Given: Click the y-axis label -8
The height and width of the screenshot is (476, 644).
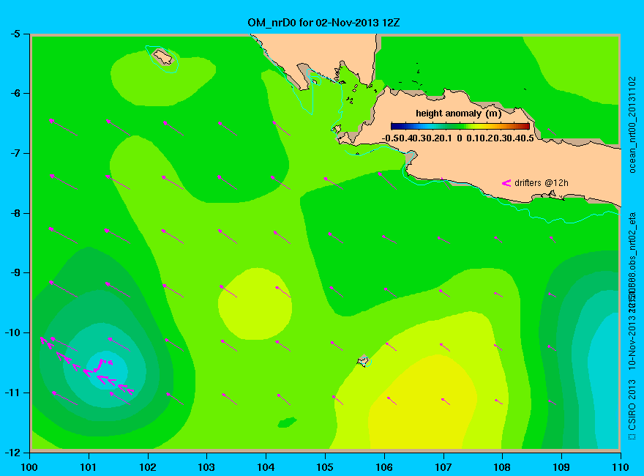Looking at the screenshot, I should click(x=15, y=213).
